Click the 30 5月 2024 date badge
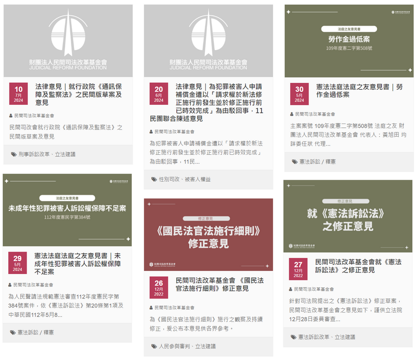Screen dimensions: 417x360 tap(299, 94)
